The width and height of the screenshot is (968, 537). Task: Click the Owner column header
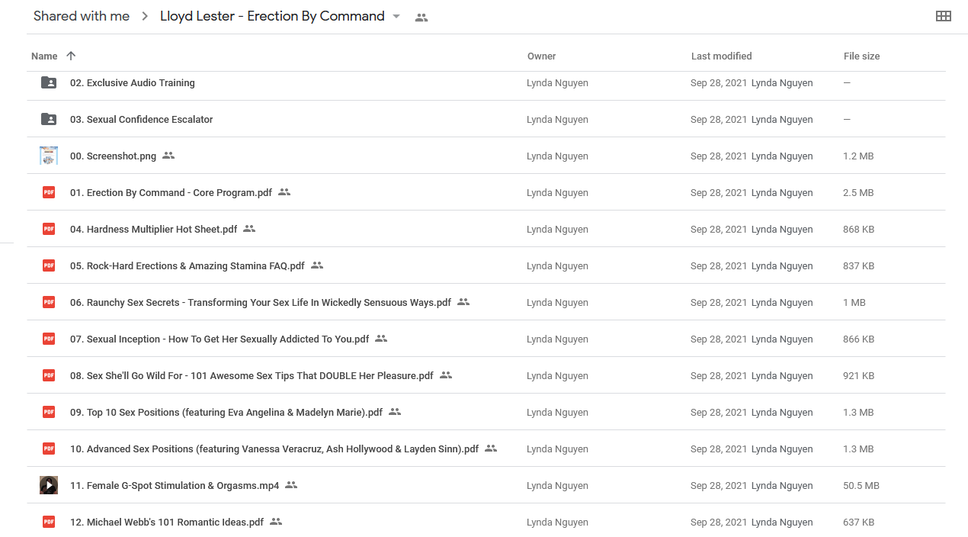[x=541, y=56]
